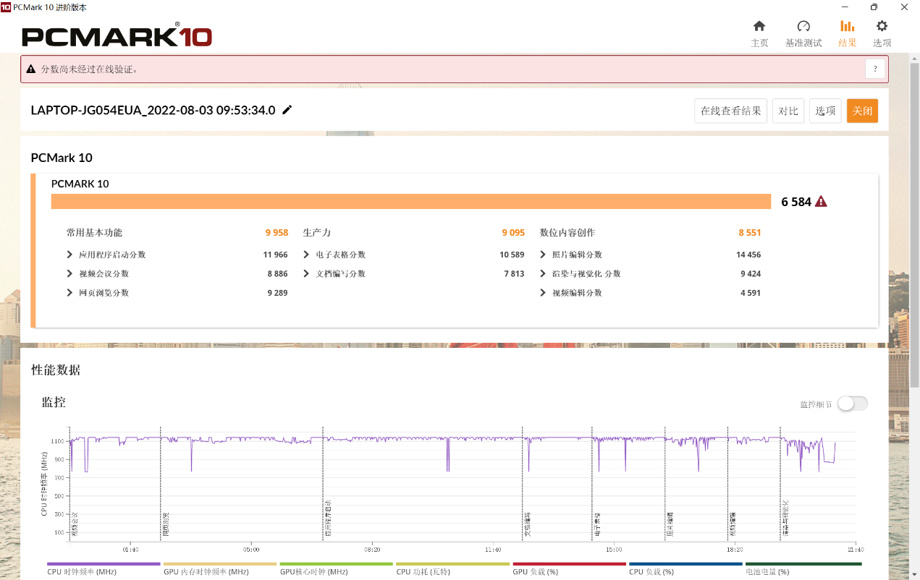
Task: Click the result name LAPTOP-JG054EUA text
Action: pyautogui.click(x=153, y=111)
